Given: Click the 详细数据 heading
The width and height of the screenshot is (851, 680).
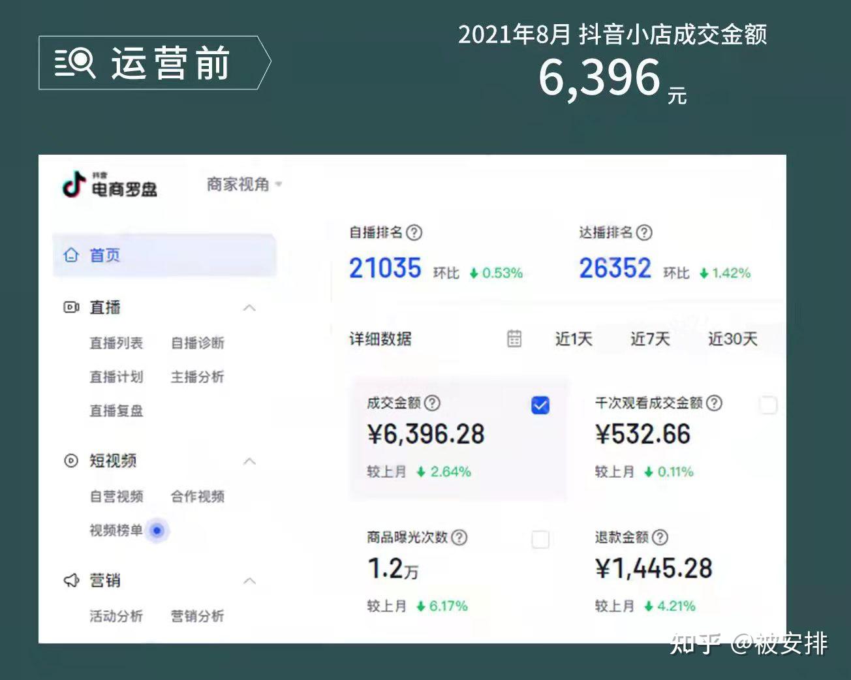Looking at the screenshot, I should tap(380, 339).
